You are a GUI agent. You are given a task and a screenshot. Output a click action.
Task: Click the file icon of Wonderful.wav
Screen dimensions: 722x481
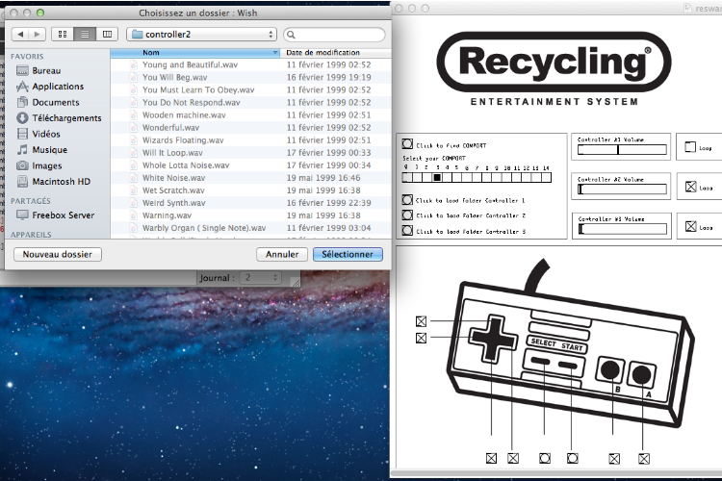tap(134, 128)
